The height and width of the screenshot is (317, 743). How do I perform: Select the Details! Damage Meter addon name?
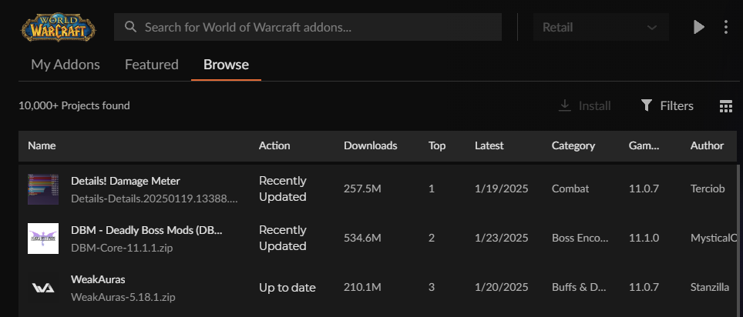pyautogui.click(x=126, y=181)
